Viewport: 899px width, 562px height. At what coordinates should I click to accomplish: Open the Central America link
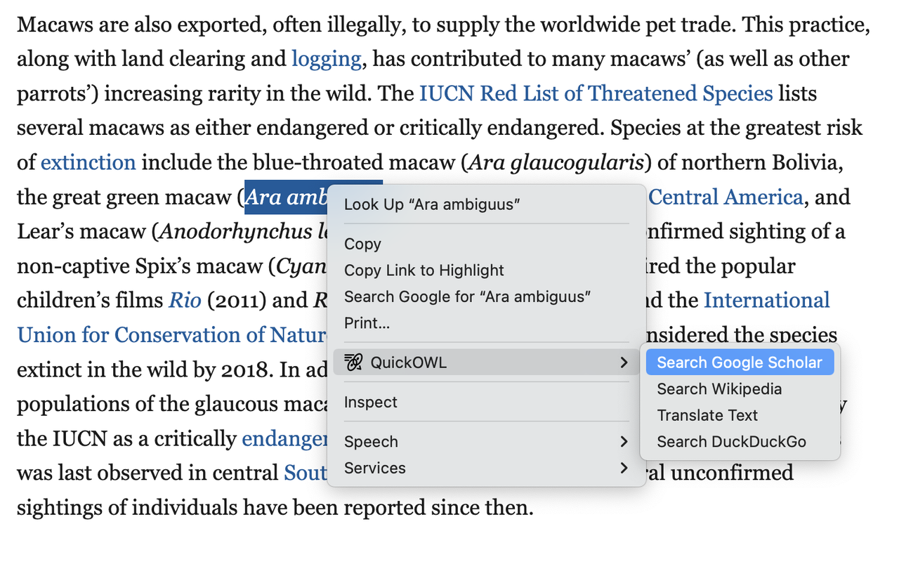(x=726, y=197)
